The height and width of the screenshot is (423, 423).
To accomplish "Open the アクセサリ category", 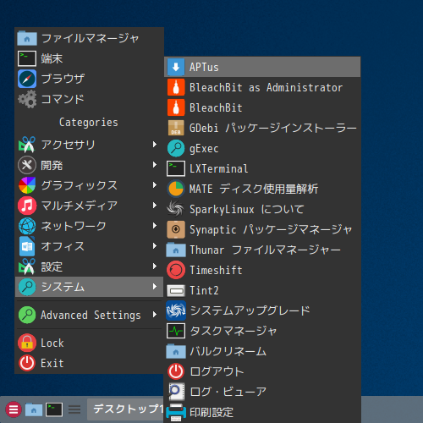I will tap(89, 145).
